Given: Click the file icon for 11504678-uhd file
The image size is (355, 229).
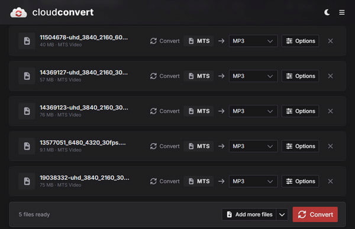Looking at the screenshot, I should click(27, 41).
